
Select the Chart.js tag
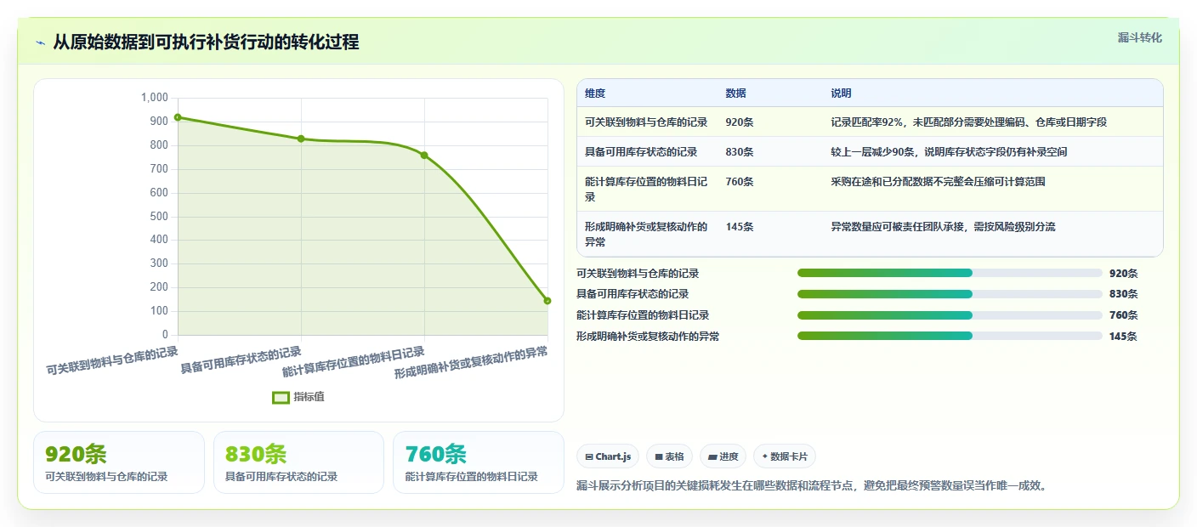tap(608, 456)
